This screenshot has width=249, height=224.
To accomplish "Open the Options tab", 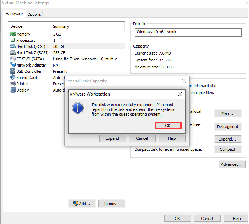I will (34, 14).
